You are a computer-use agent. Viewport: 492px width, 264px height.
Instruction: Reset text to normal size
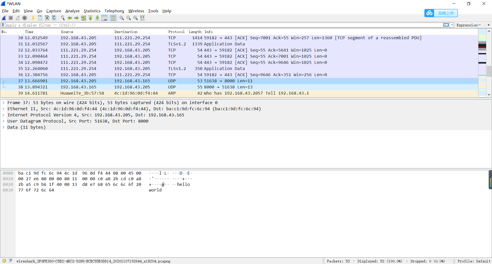click(x=136, y=18)
